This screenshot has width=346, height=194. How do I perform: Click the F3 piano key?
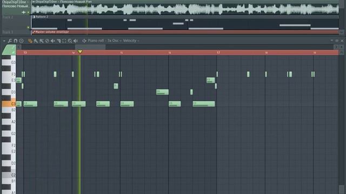[x=9, y=74]
